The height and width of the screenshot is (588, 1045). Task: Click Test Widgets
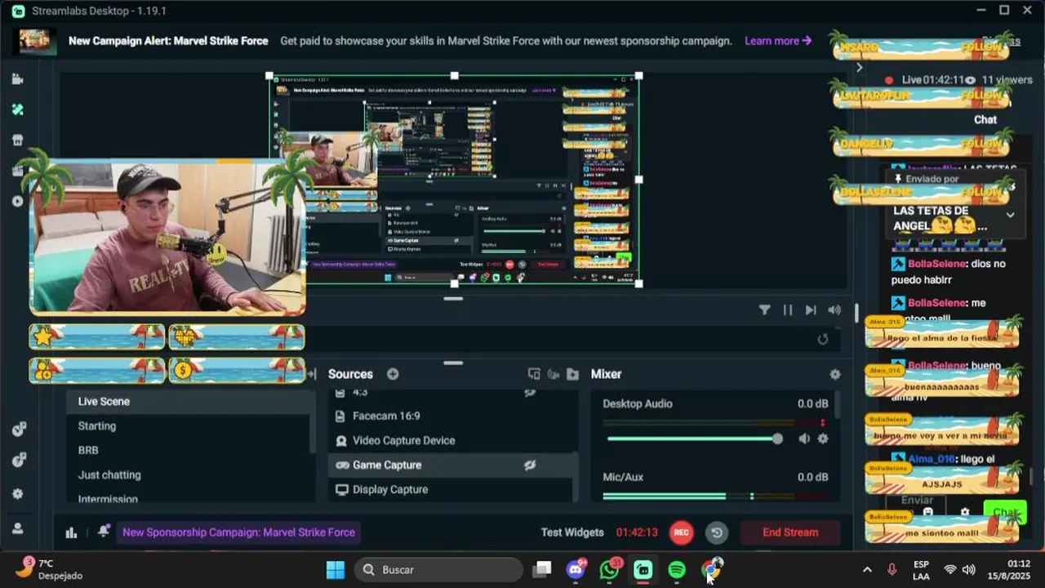pos(572,532)
